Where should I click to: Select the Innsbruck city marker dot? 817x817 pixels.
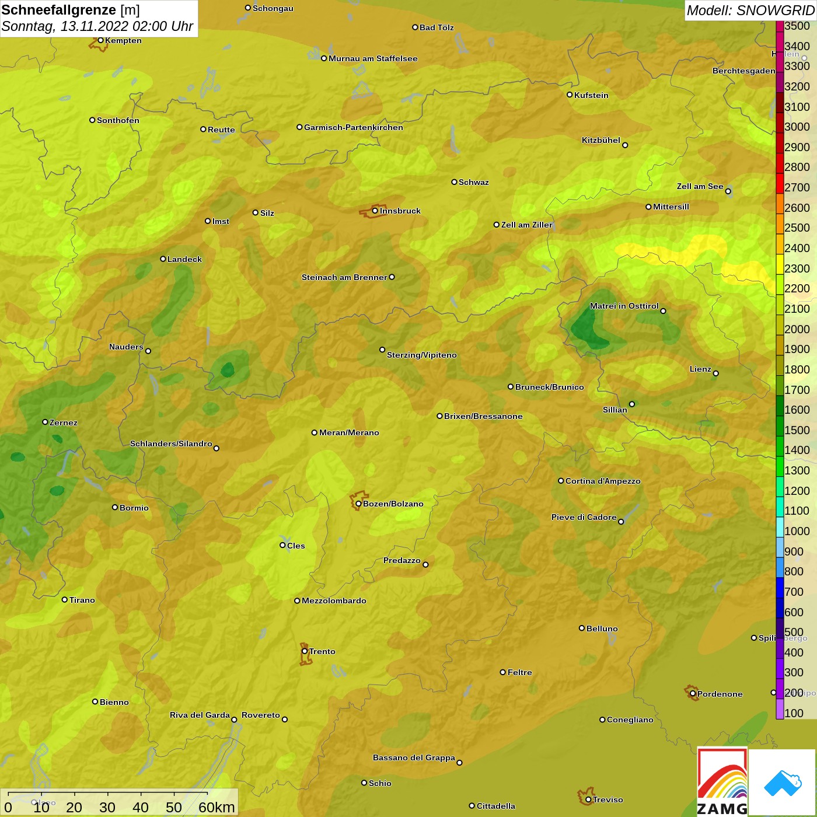(375, 211)
